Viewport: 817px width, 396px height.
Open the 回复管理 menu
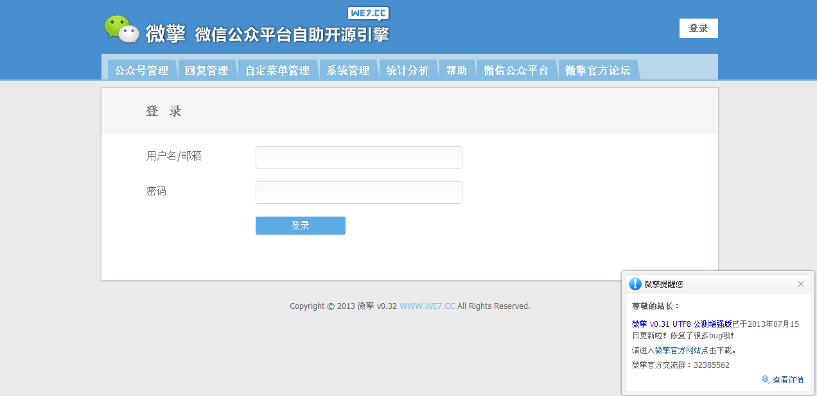(207, 70)
